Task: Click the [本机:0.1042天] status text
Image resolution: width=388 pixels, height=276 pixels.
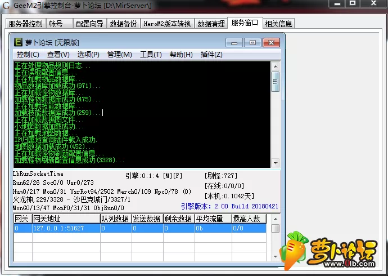Action: coord(229,196)
